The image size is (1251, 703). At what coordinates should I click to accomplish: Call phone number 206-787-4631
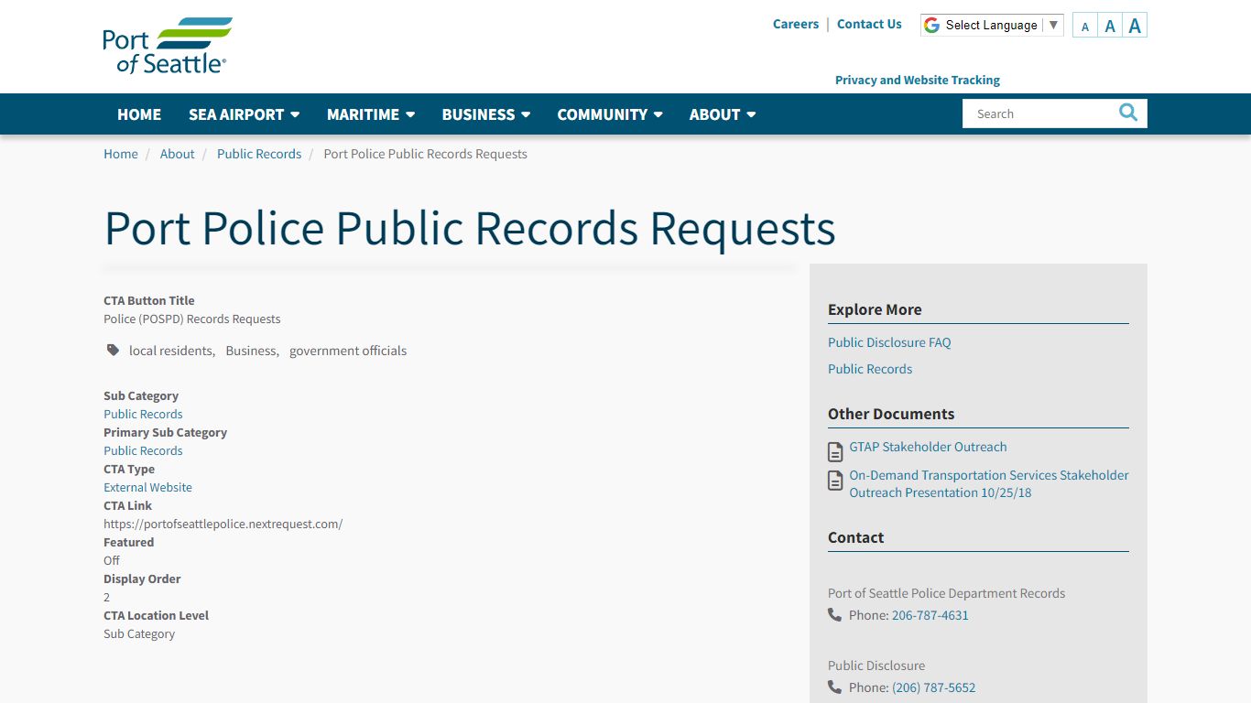930,615
